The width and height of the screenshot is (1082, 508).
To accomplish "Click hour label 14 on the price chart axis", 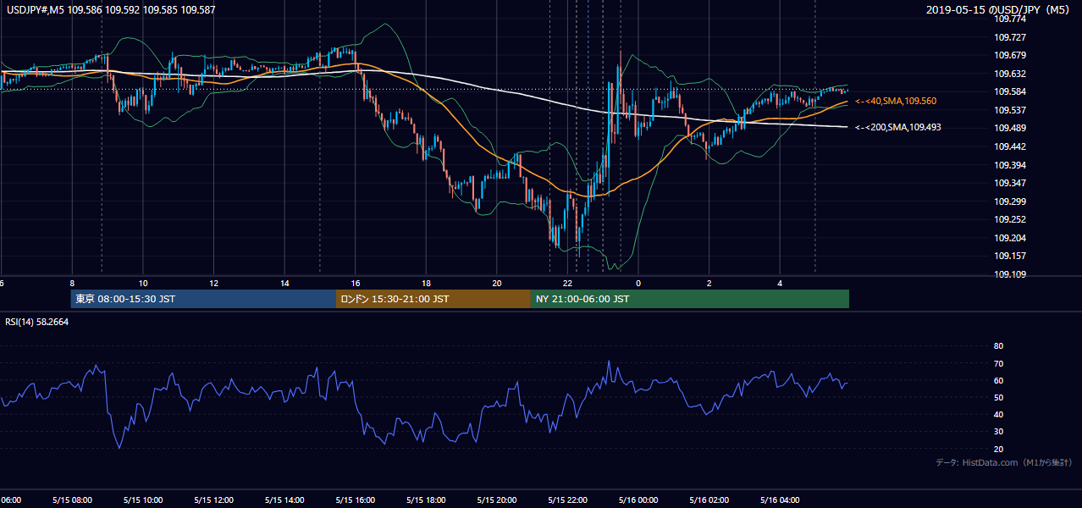I will click(x=285, y=284).
